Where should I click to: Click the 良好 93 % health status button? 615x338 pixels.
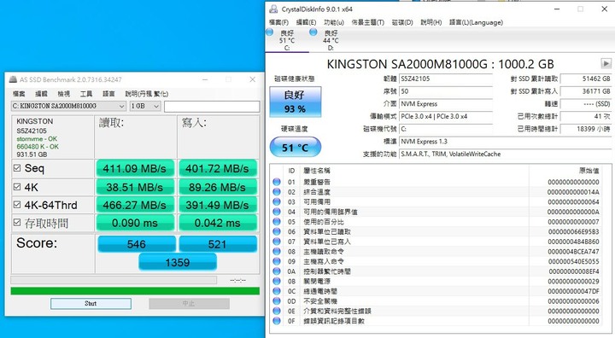(x=296, y=102)
